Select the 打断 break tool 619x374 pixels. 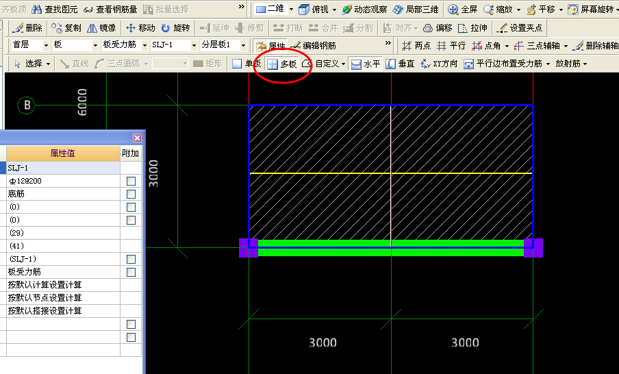click(288, 28)
